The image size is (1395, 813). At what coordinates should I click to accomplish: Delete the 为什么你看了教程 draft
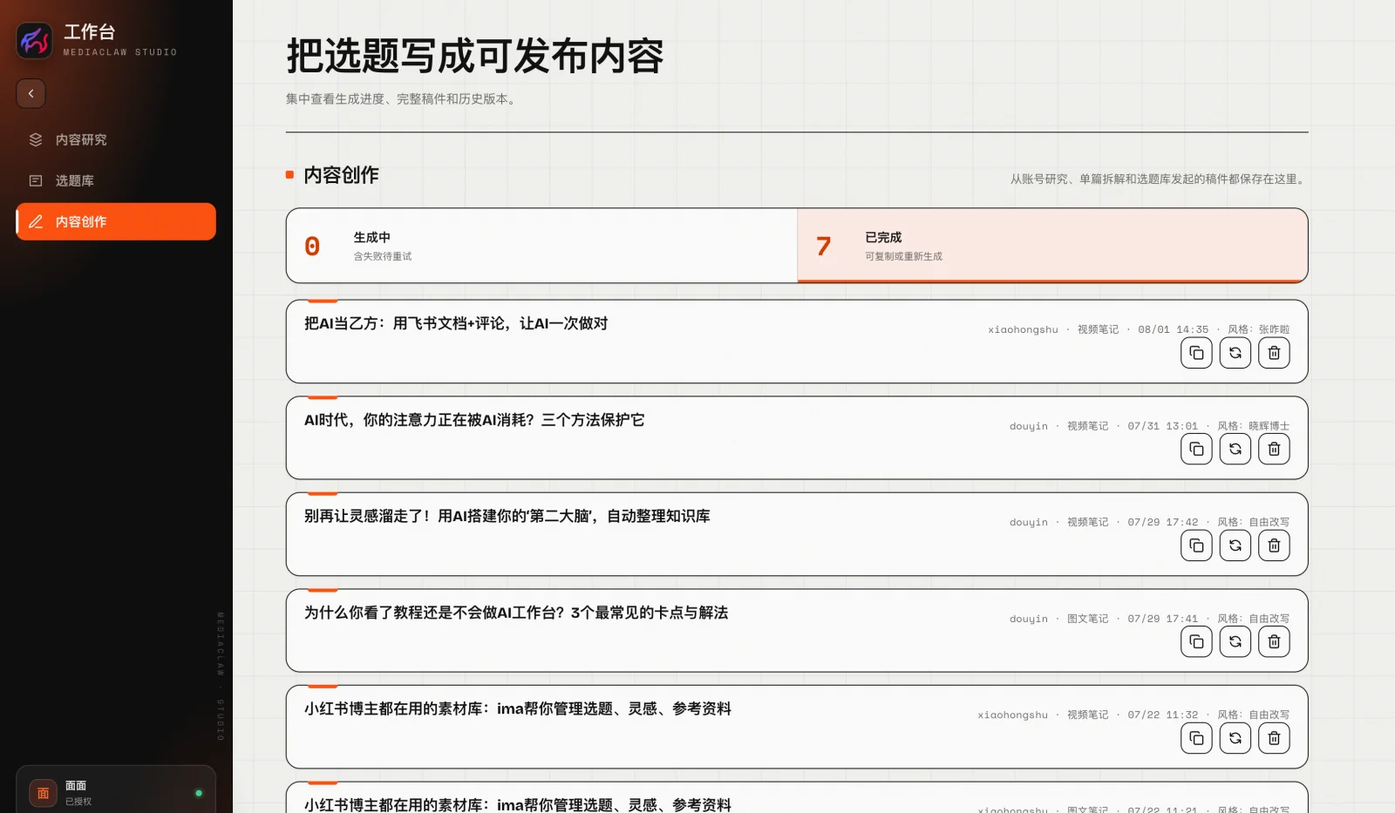point(1274,641)
